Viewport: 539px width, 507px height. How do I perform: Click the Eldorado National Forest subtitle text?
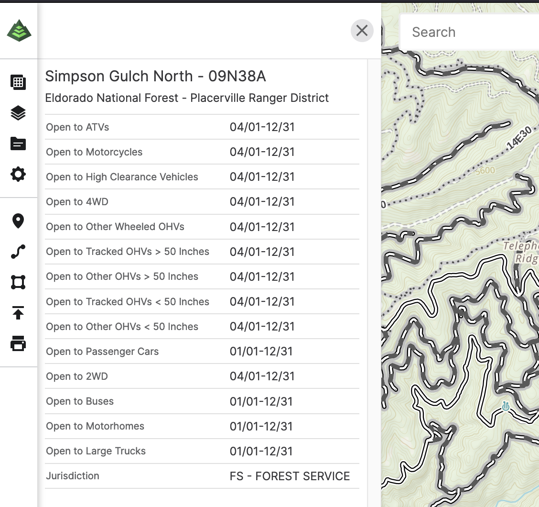(187, 98)
